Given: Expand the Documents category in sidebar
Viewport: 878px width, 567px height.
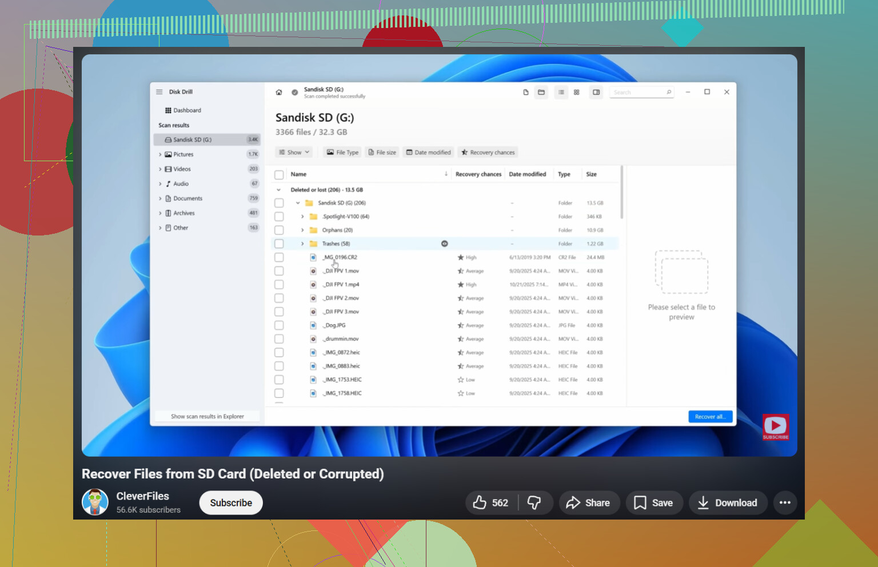Looking at the screenshot, I should 160,198.
